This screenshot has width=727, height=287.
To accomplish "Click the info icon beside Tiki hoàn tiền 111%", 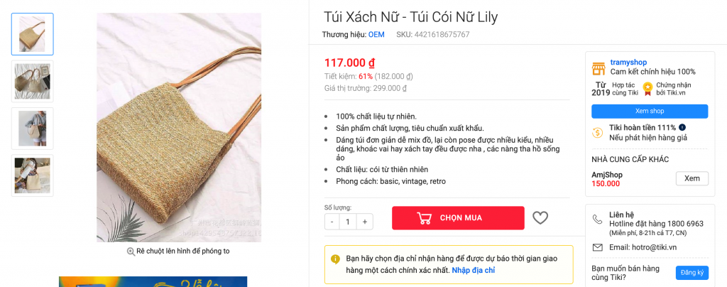I will tap(682, 127).
